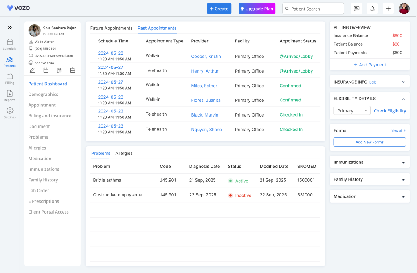Click the pencil edit icon under patient info
Viewport: 417px width, 273px height.
[32, 70]
